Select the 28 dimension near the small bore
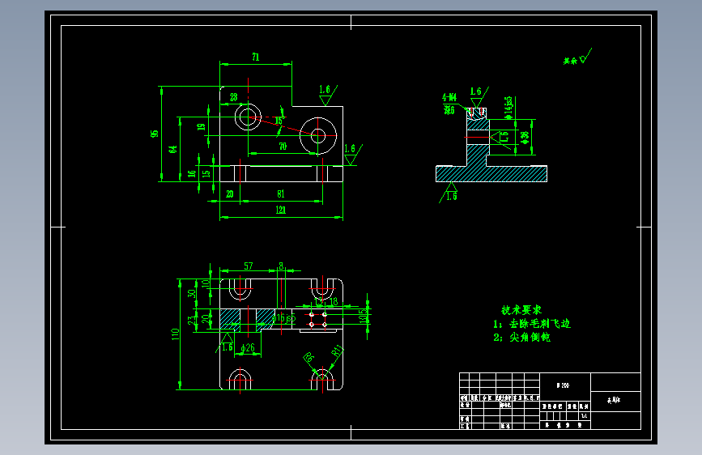702x455 pixels. pos(234,97)
